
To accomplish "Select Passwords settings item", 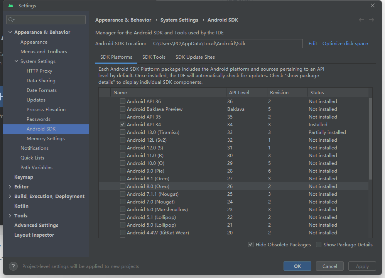I will [38, 119].
